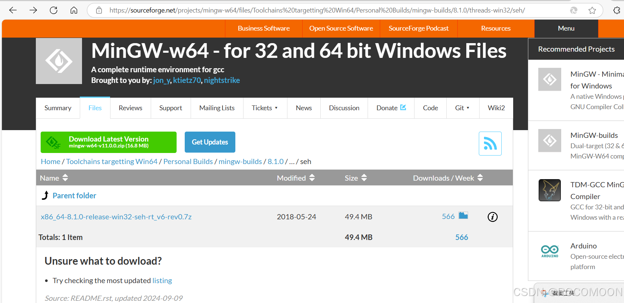
Task: Switch to the Reviews tab
Action: tap(130, 108)
